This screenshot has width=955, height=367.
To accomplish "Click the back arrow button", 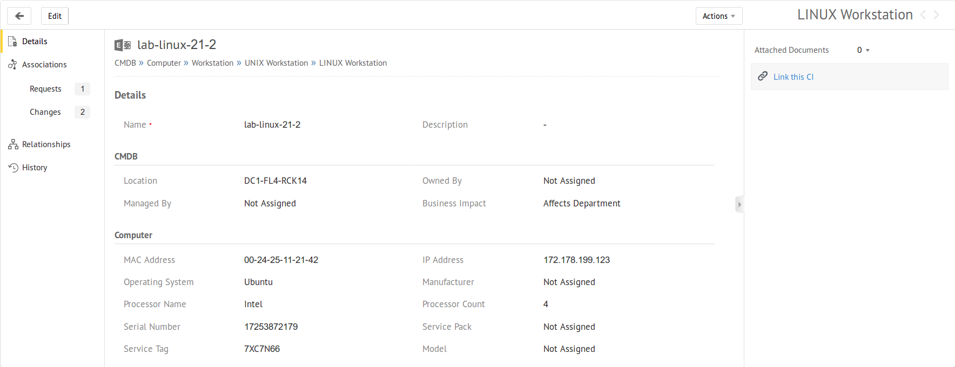I will click(19, 16).
